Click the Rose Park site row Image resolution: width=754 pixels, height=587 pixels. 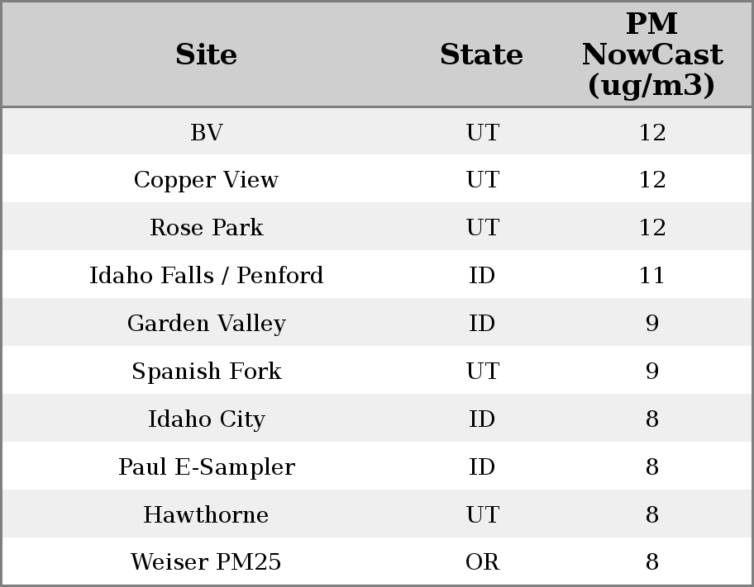[x=206, y=228]
